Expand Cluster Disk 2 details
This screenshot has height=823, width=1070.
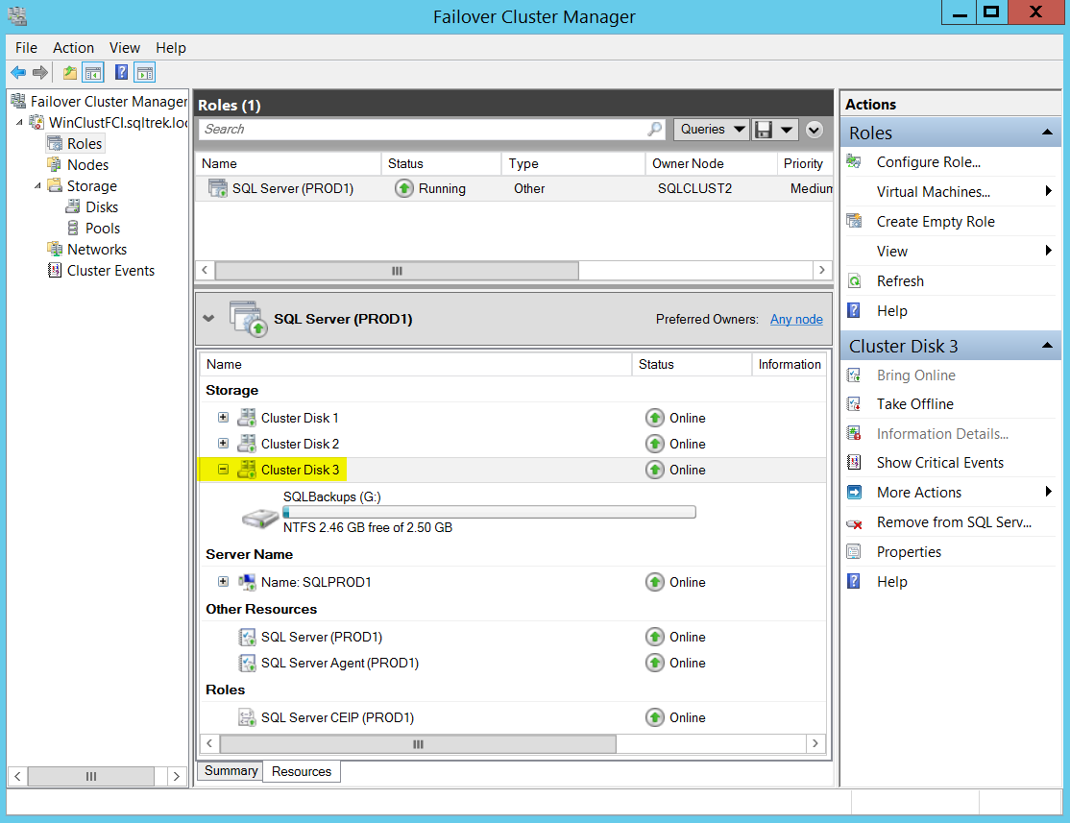[x=223, y=443]
